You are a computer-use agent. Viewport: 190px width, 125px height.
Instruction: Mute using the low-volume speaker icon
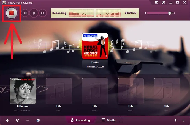pyautogui.click(x=145, y=13)
